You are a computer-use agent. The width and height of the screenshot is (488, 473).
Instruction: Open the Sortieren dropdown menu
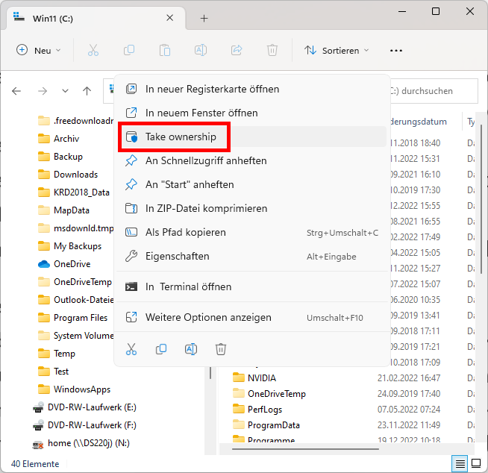point(337,50)
